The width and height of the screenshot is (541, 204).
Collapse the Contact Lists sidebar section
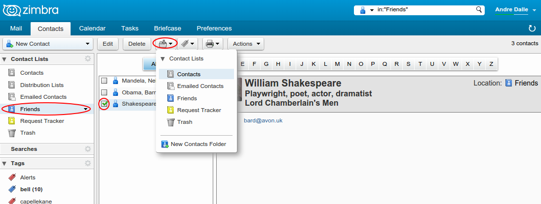4,59
